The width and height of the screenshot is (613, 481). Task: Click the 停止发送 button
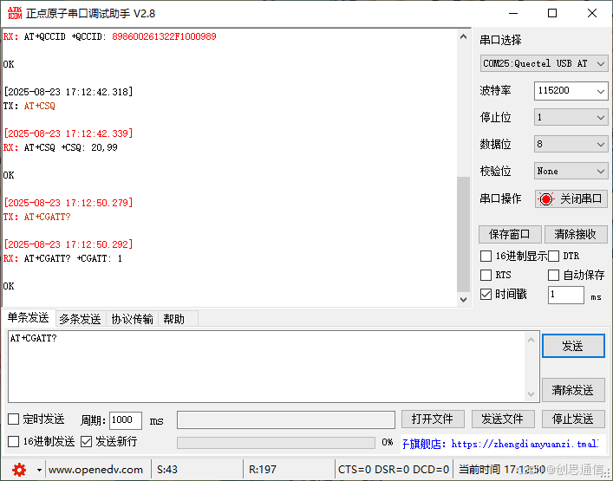pos(573,419)
